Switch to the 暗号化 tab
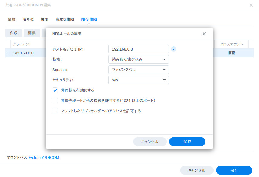Viewport: 259px width, 177px height. (x=28, y=19)
